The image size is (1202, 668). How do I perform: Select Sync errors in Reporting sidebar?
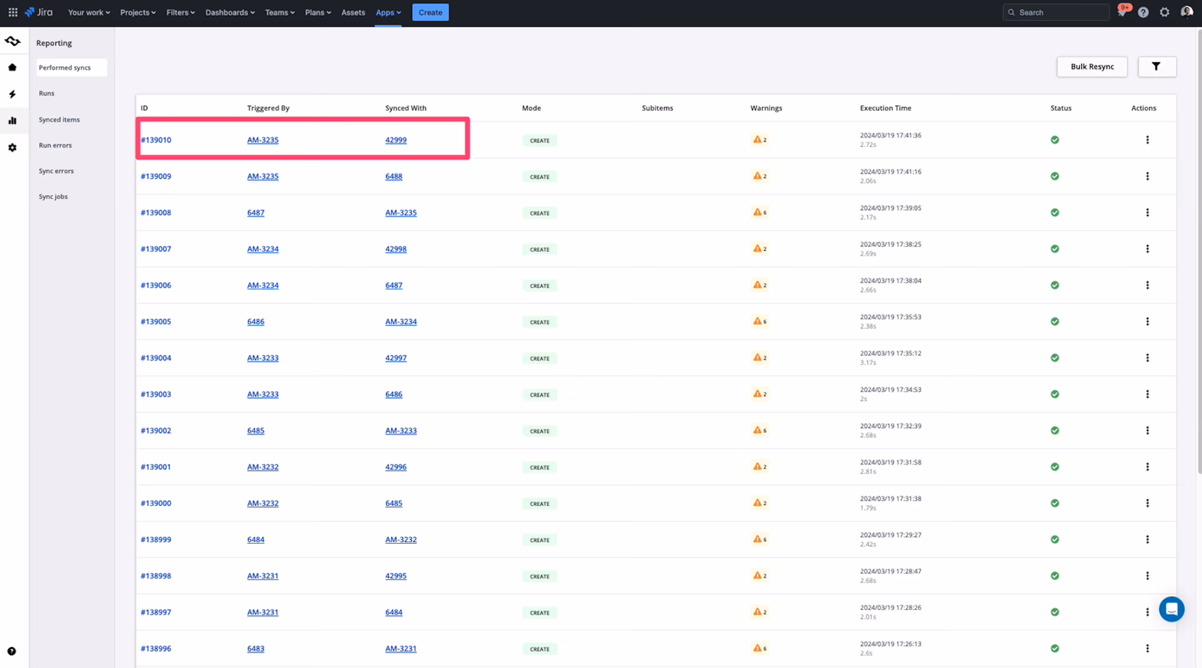pyautogui.click(x=56, y=171)
